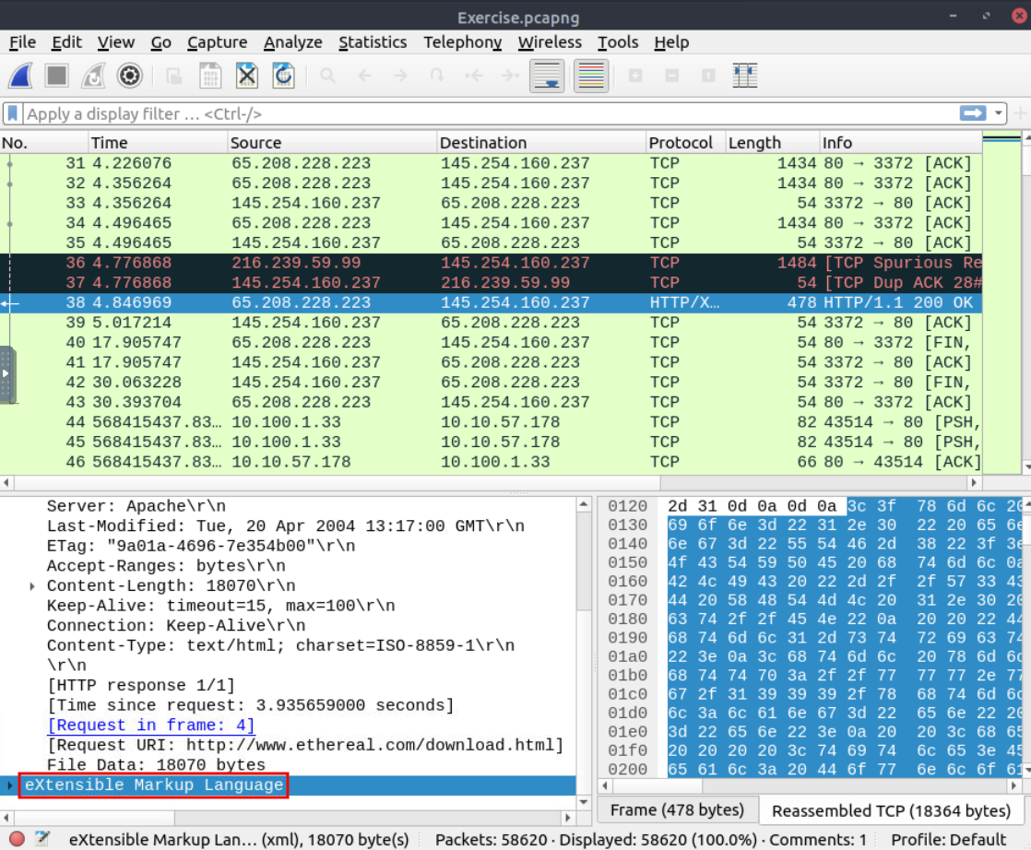Switch to the Frame (478 bytes) tab
The image size is (1031, 850).
(677, 809)
